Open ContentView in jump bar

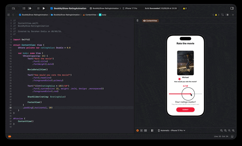[89, 15]
